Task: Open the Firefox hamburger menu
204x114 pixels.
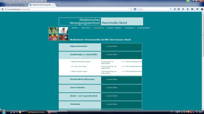Action: 197,9
